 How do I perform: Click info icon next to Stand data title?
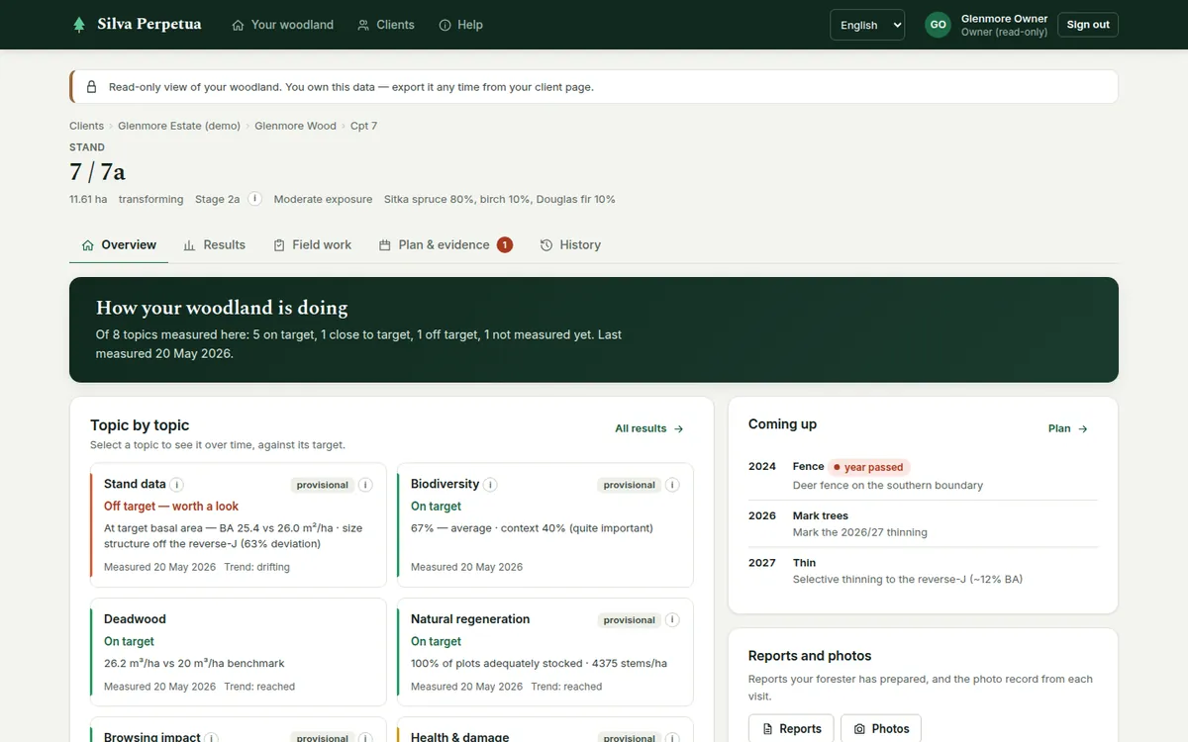(176, 485)
